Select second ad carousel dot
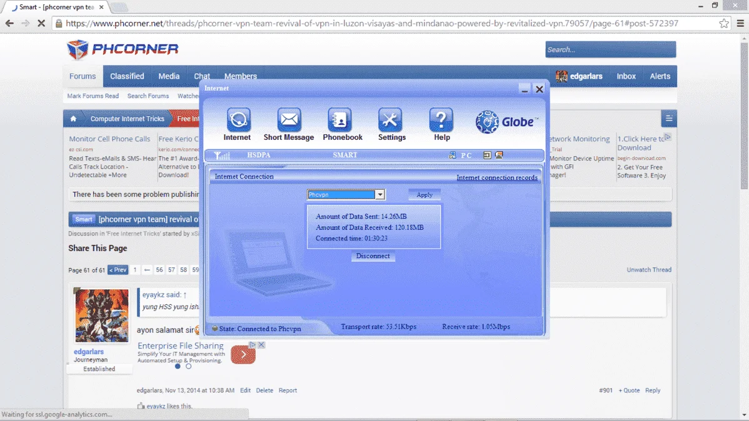Image resolution: width=749 pixels, height=421 pixels. (189, 366)
